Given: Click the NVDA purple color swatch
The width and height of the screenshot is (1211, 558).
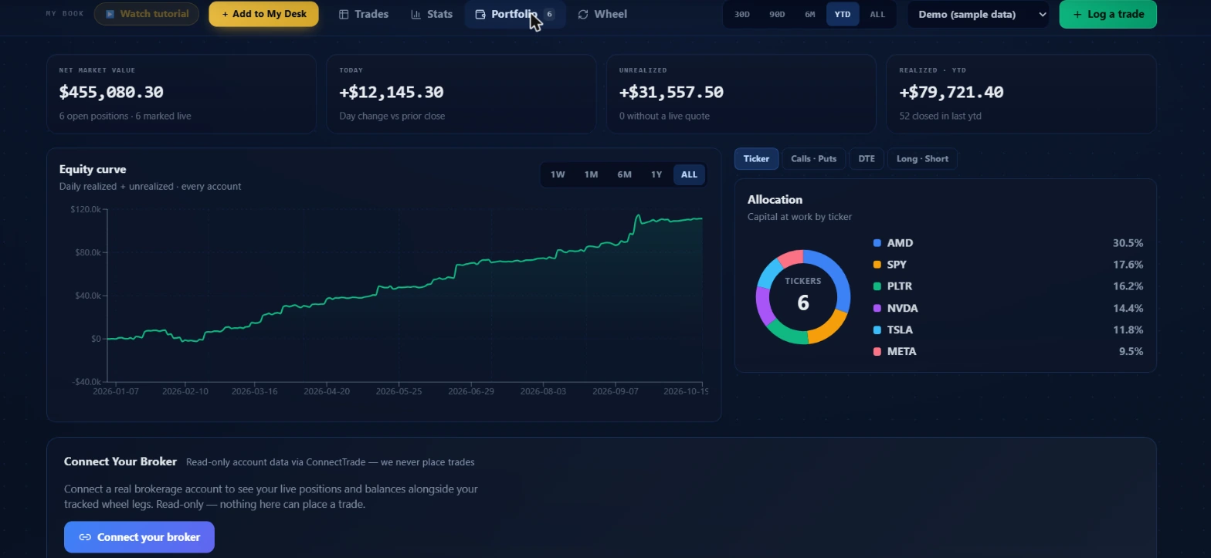Looking at the screenshot, I should coord(877,308).
